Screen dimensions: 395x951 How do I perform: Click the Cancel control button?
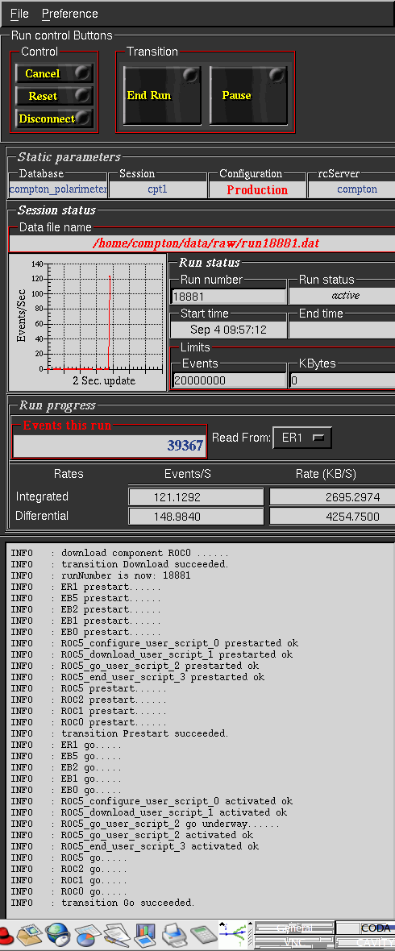(x=55, y=73)
